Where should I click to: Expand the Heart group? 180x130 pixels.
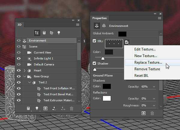[x=25, y=71]
